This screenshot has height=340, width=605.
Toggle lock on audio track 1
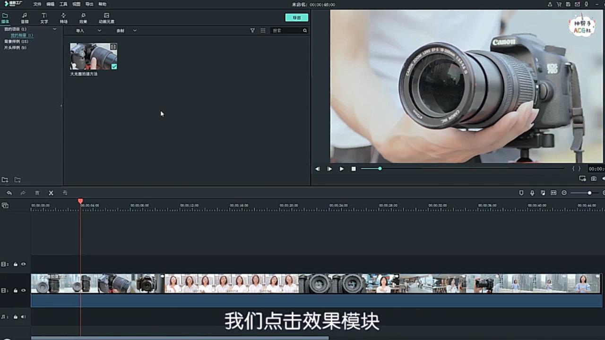[x=16, y=317]
